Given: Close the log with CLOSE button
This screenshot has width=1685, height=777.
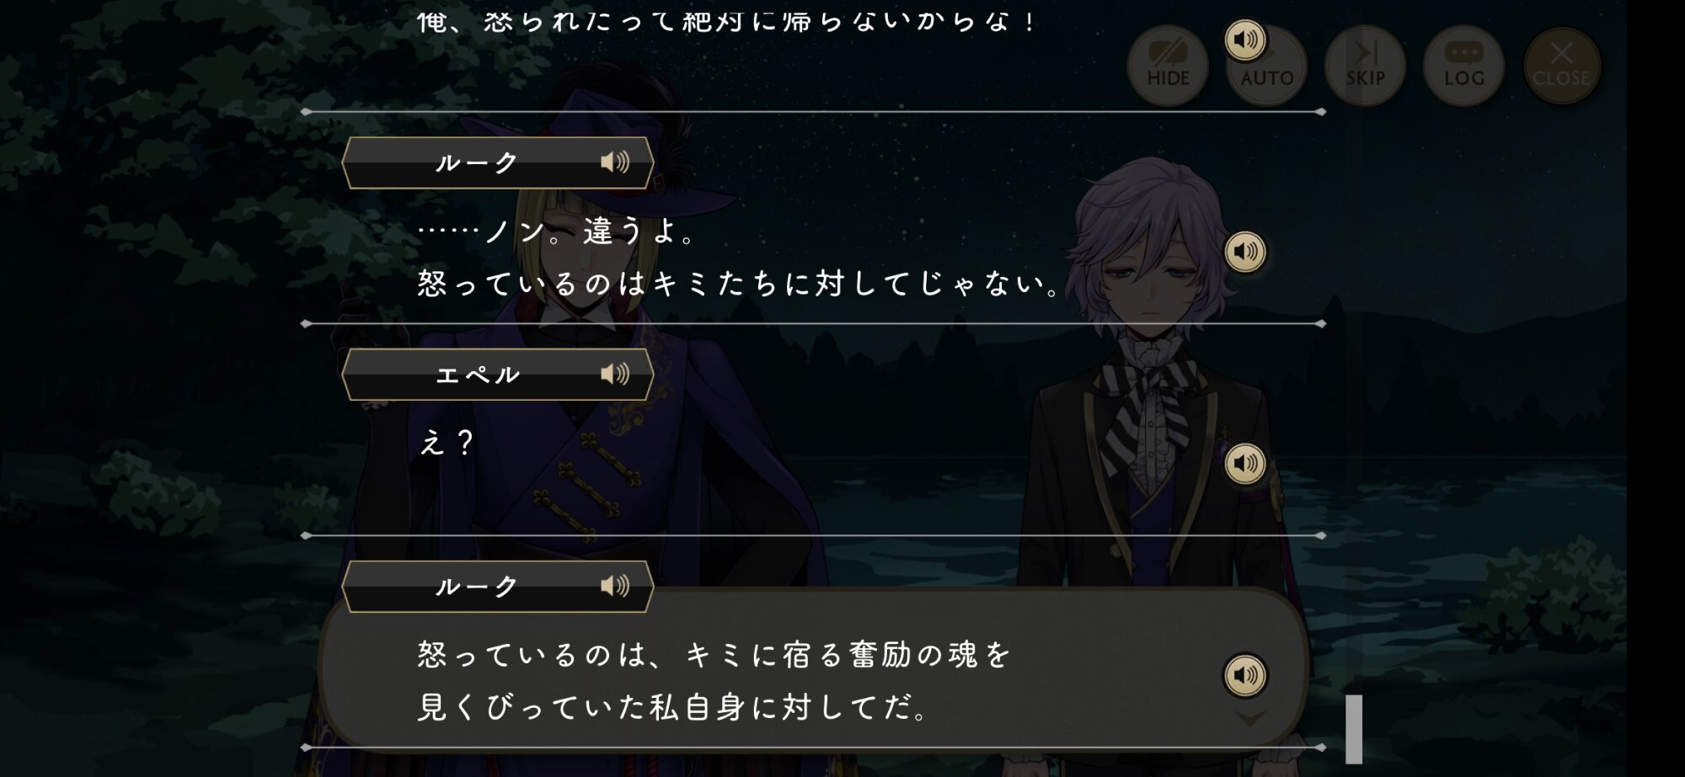Looking at the screenshot, I should pyautogui.click(x=1562, y=66).
